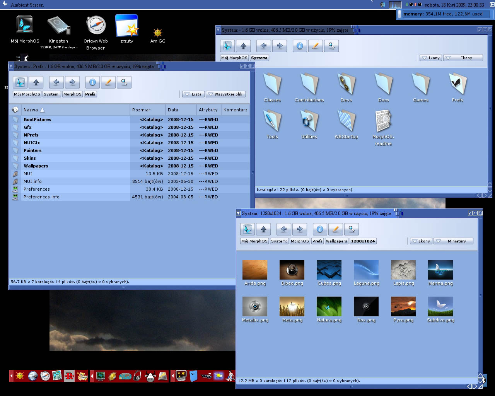Click the compass icon in the dock
Viewport: 495px width, 396px height.
(45, 376)
